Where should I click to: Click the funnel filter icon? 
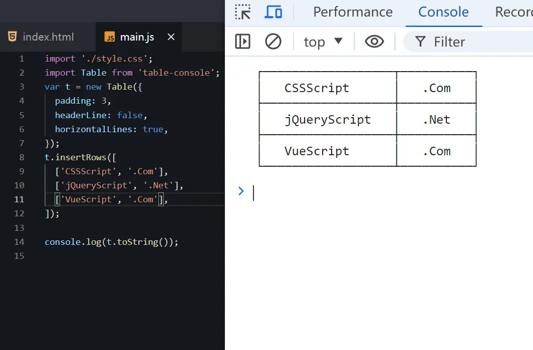tap(420, 42)
